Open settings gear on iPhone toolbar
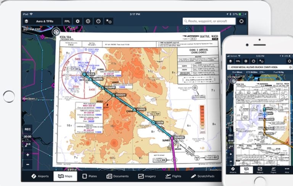The image size is (293, 186). 246,61
